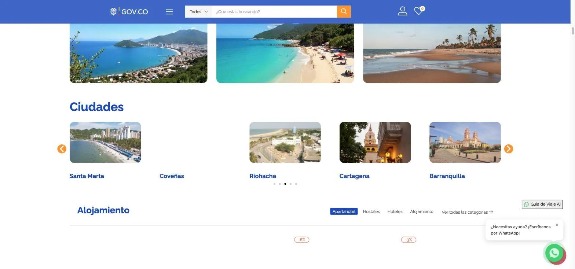Click the Ciudades section heading
575x269 pixels.
(x=96, y=107)
